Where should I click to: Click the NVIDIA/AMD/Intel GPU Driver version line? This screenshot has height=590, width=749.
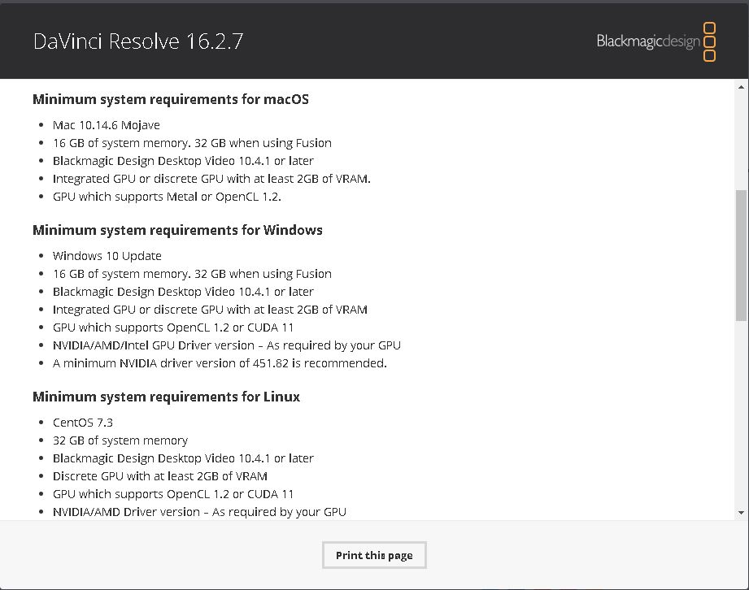point(226,345)
